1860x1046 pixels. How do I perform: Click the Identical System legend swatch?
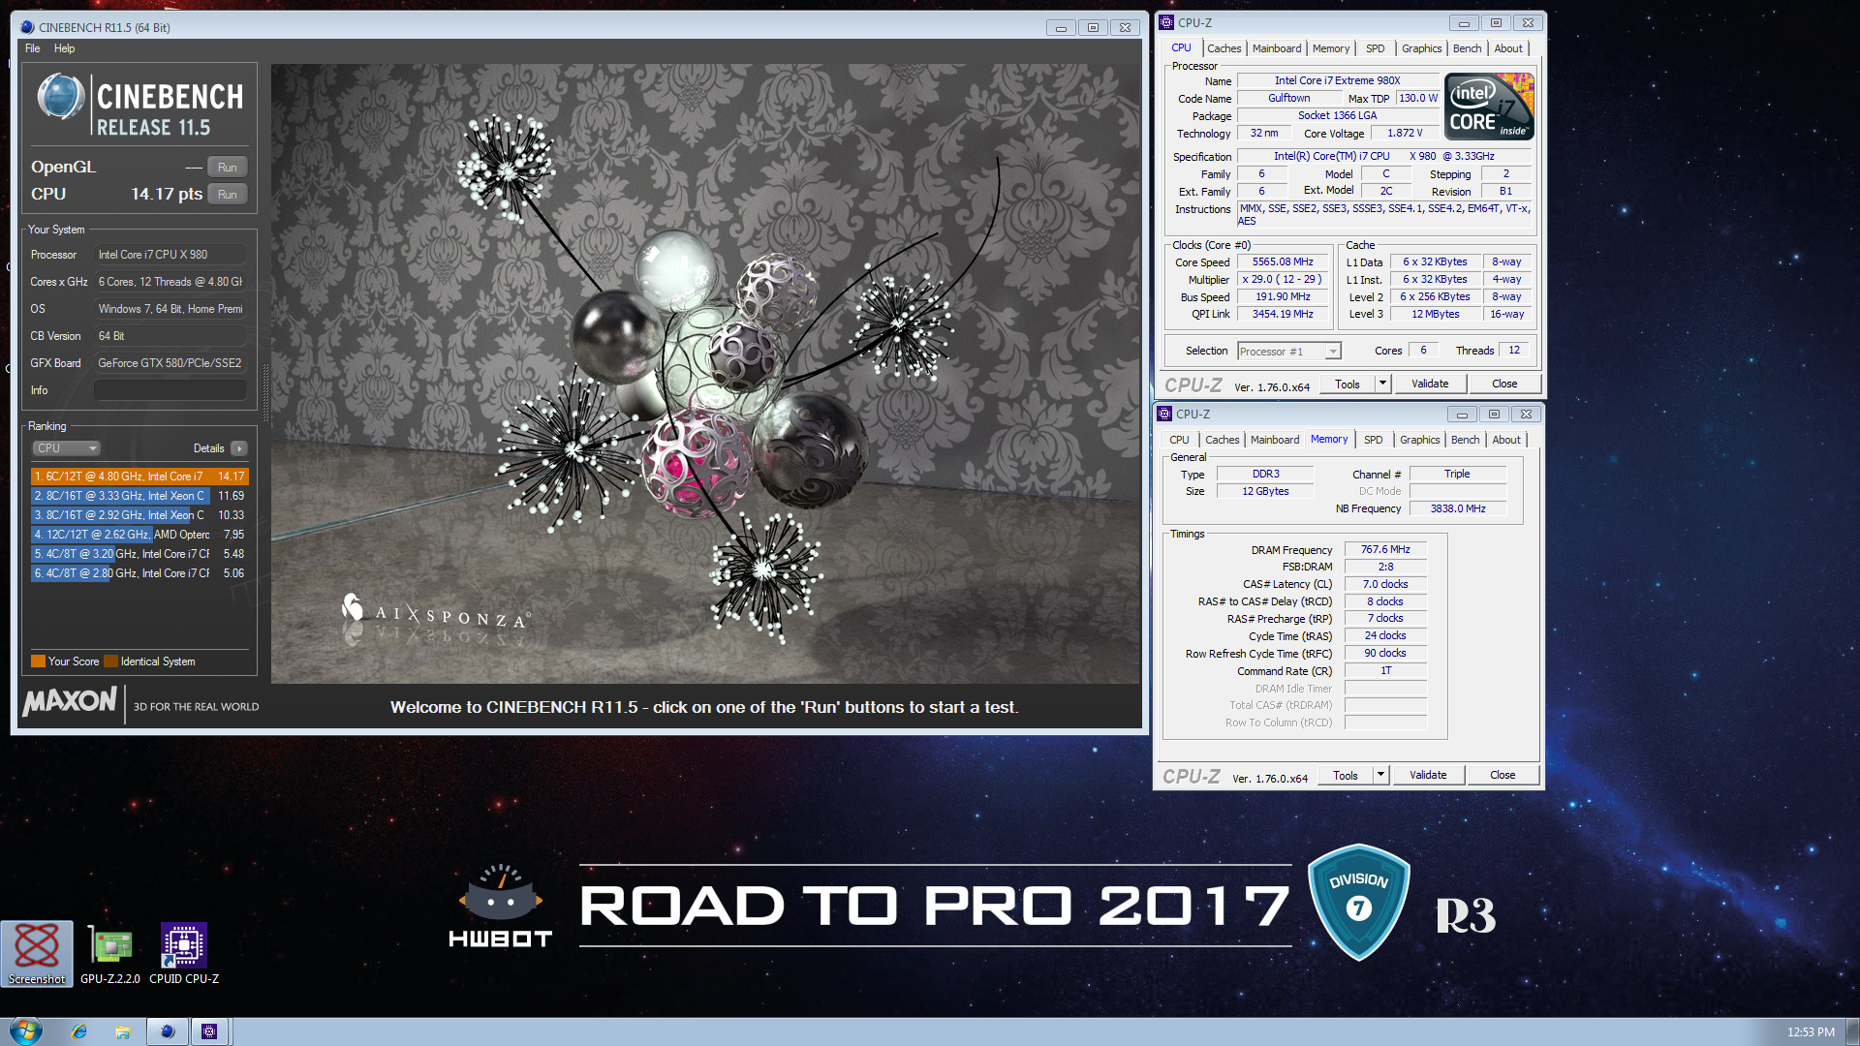tap(110, 661)
